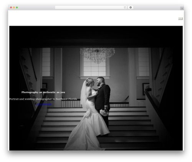This screenshot has height=162, width=192.
Task: Click "Portrait and wedding photographer in Northeast Florida" text
Action: pos(43,99)
